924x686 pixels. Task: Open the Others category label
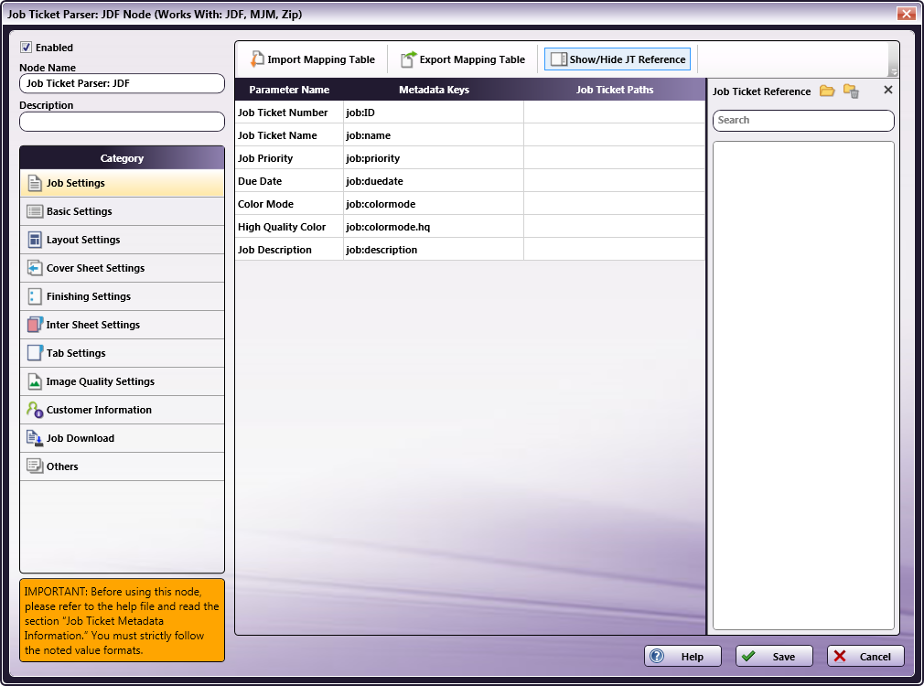tap(62, 466)
